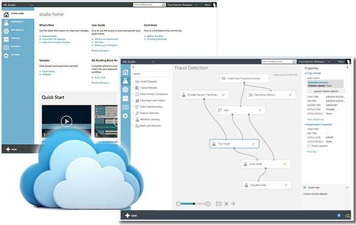
Task: Open Menu in Fraud Detection window header
Action: pos(340,62)
